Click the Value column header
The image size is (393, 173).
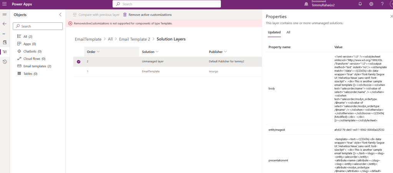pyautogui.click(x=338, y=47)
